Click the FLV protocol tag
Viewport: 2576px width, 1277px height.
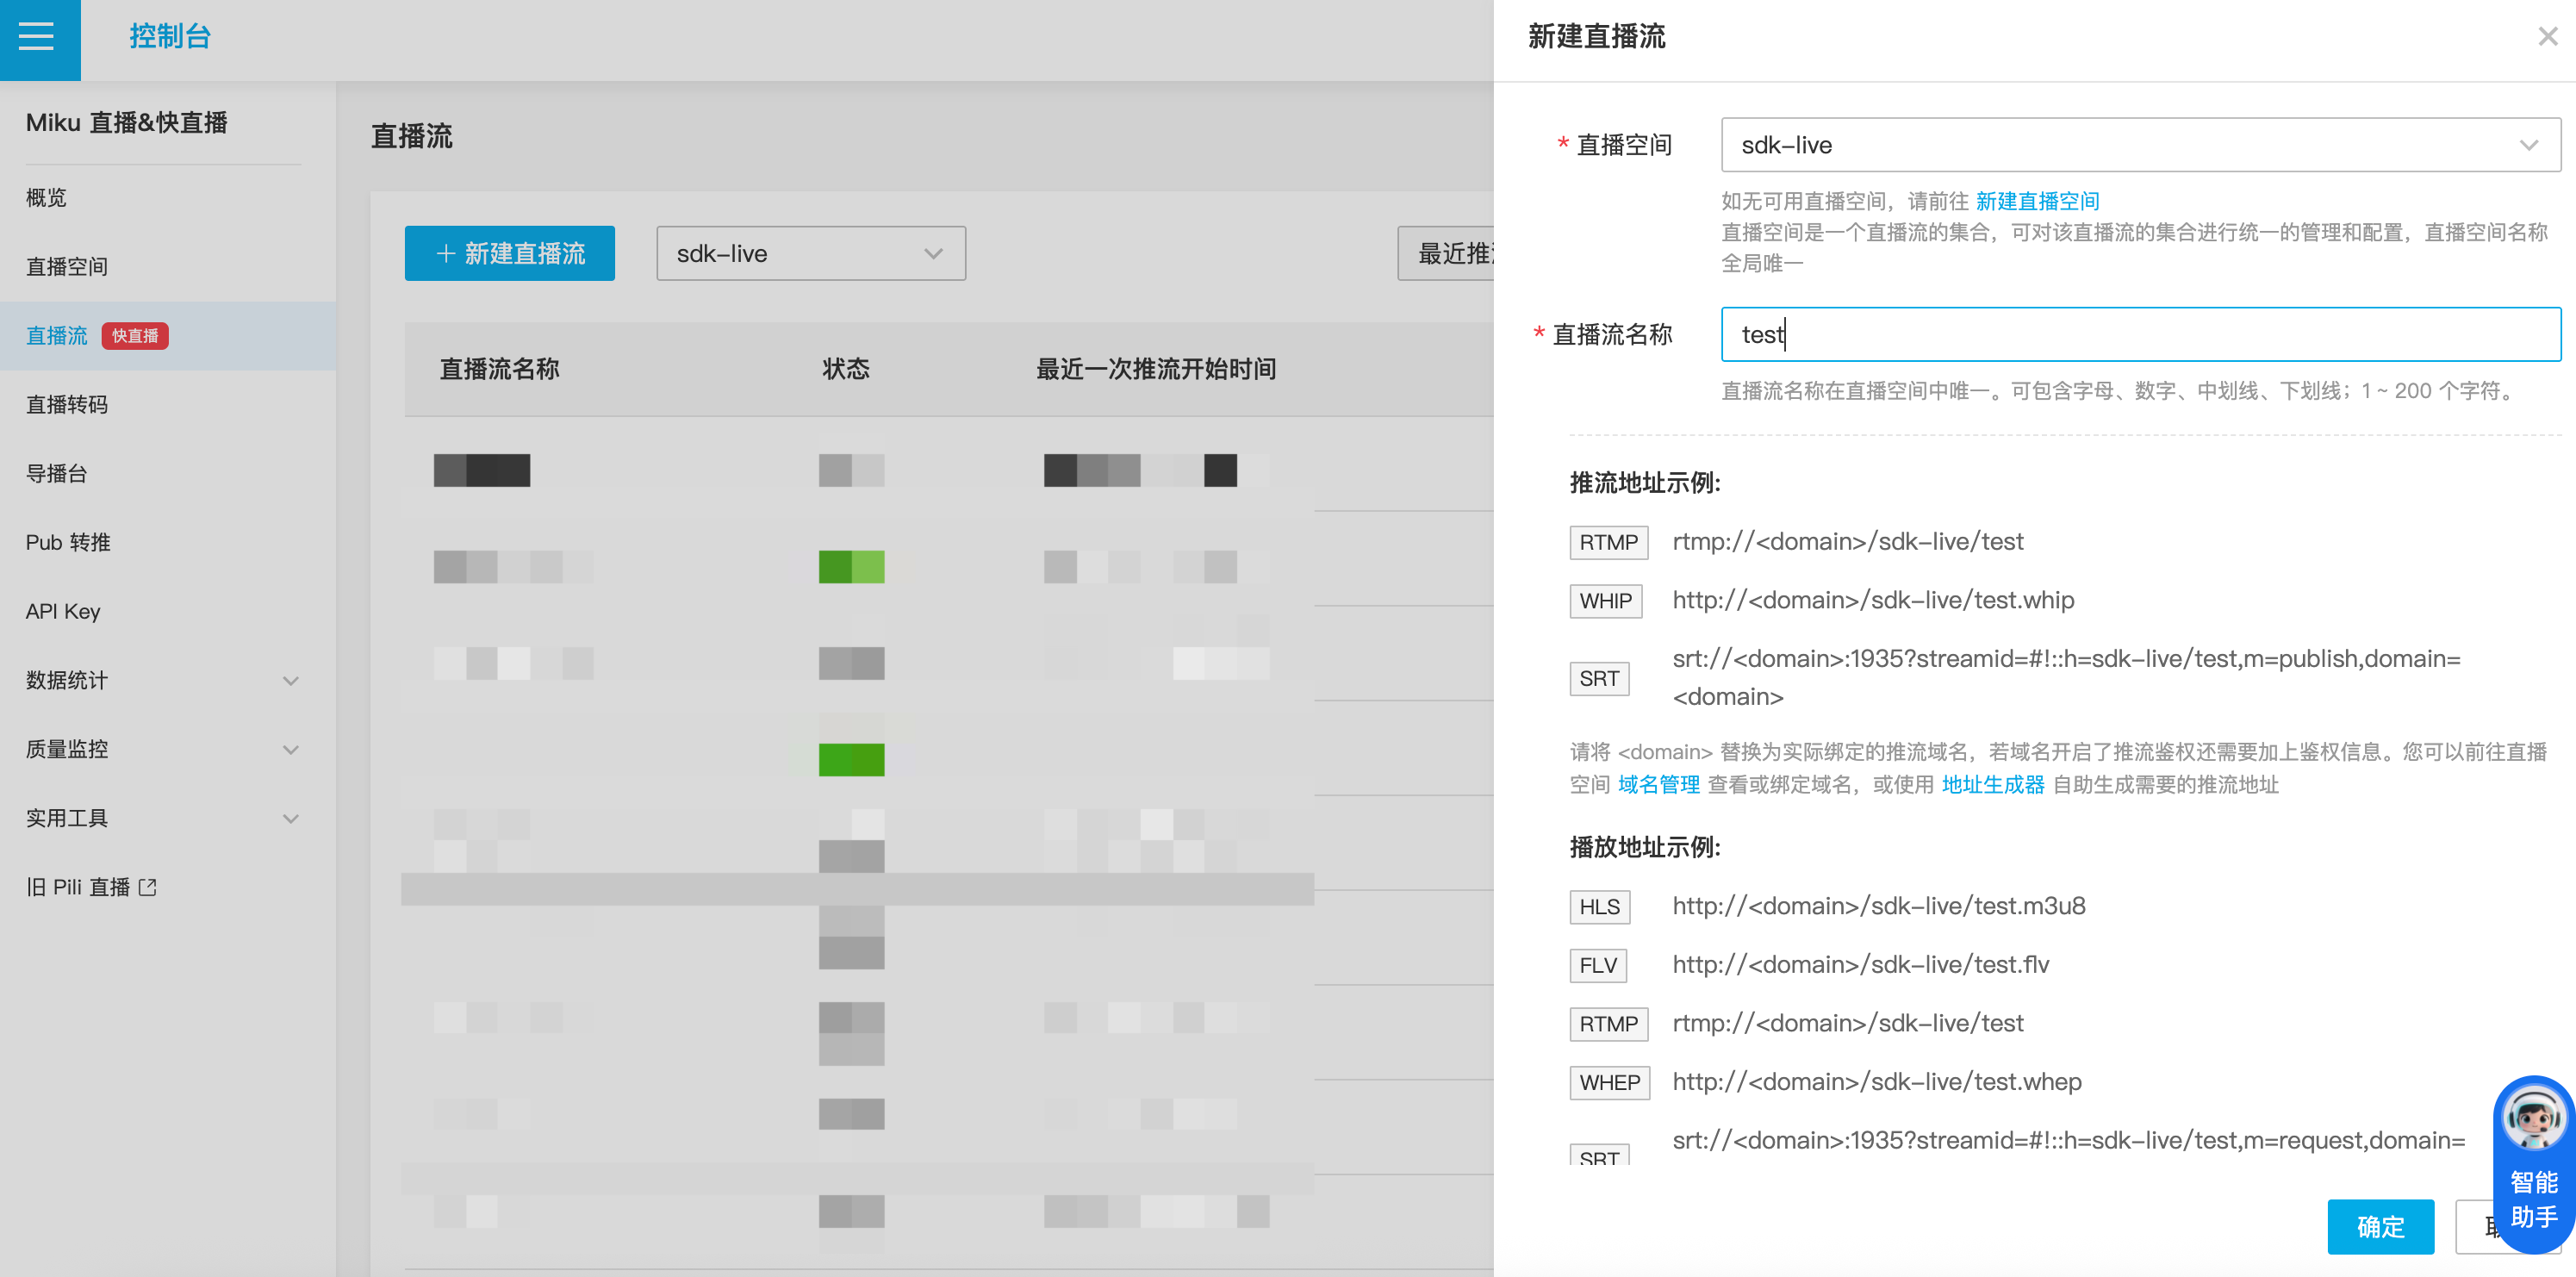pyautogui.click(x=1597, y=965)
